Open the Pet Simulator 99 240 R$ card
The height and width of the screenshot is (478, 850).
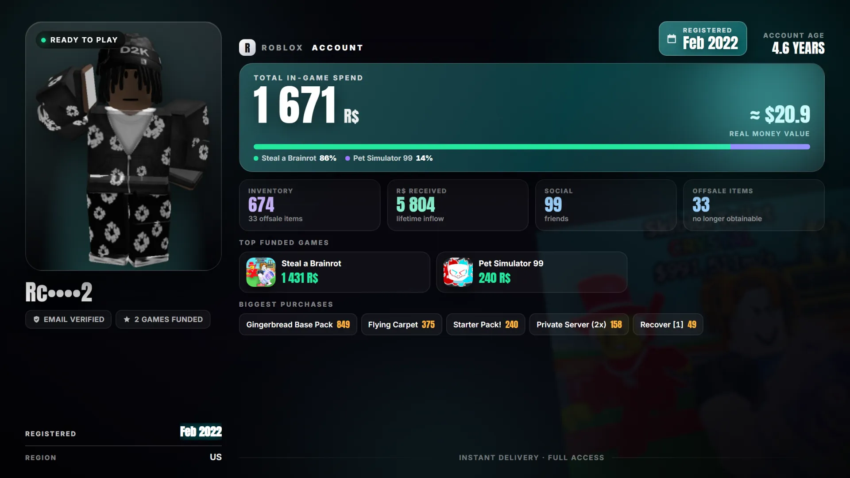click(x=532, y=272)
